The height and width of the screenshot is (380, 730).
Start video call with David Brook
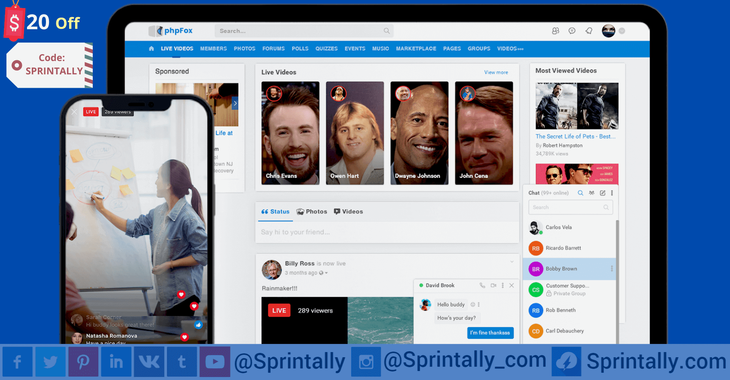pyautogui.click(x=493, y=285)
